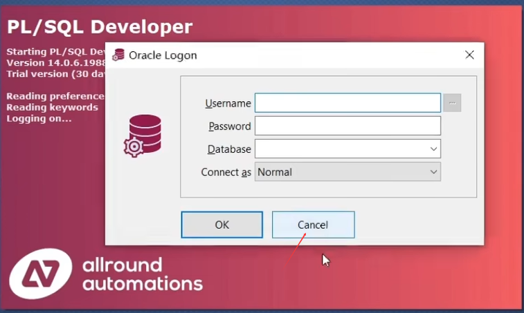Click the Trial version splash text
The height and width of the screenshot is (313, 524).
point(56,74)
